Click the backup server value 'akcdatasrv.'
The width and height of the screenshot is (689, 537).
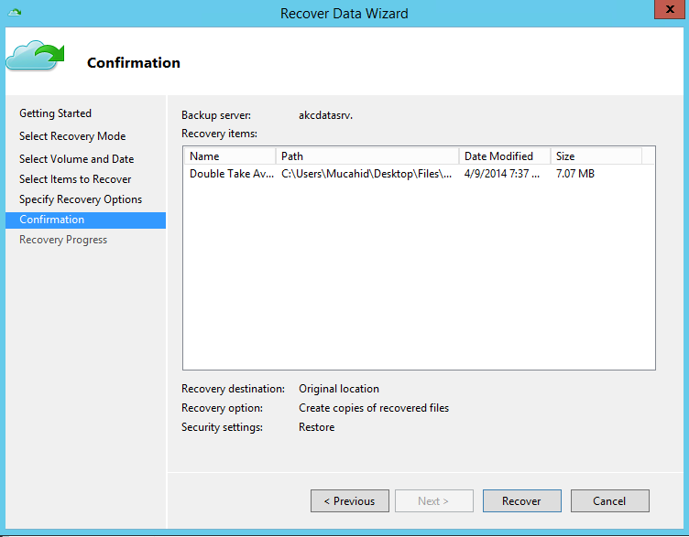(x=325, y=115)
